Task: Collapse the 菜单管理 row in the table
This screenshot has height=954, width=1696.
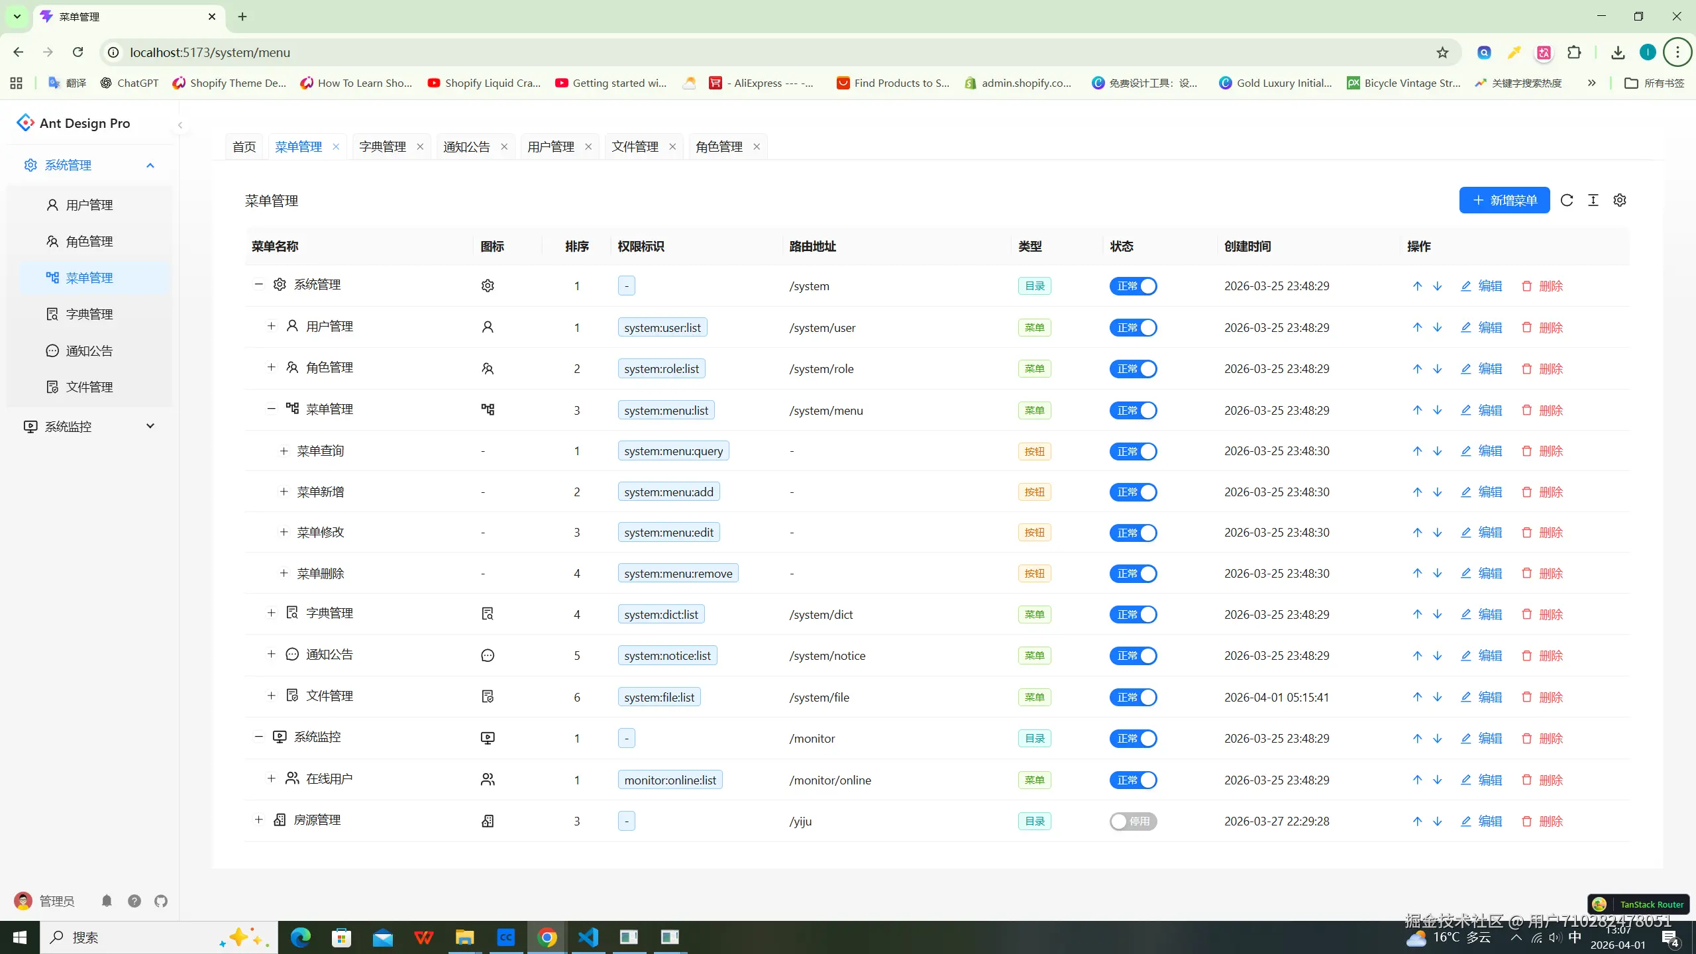Action: (271, 409)
